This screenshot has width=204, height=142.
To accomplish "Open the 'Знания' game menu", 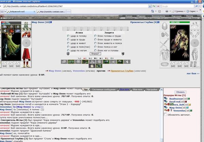I will coord(129,16).
